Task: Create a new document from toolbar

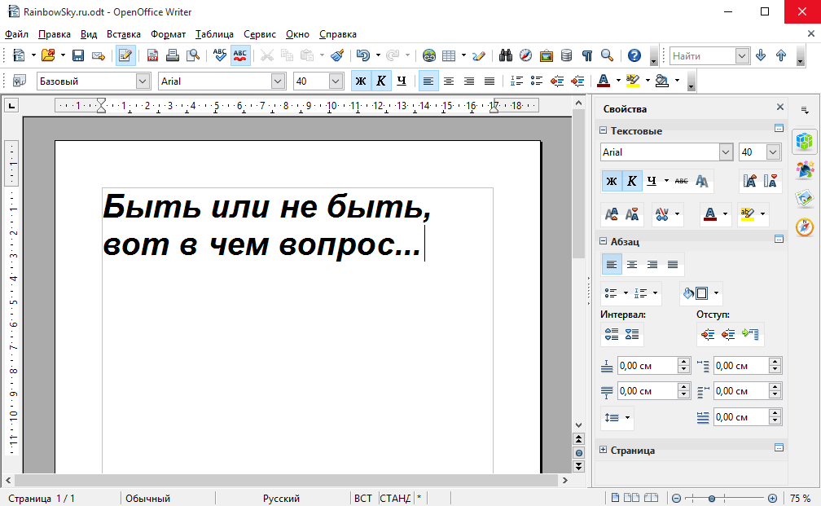Action: [x=19, y=55]
